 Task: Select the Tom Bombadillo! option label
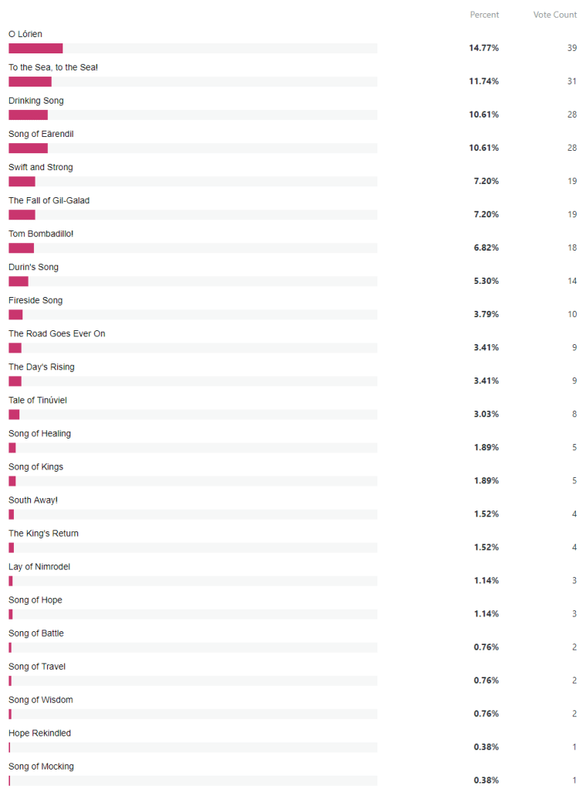[41, 234]
